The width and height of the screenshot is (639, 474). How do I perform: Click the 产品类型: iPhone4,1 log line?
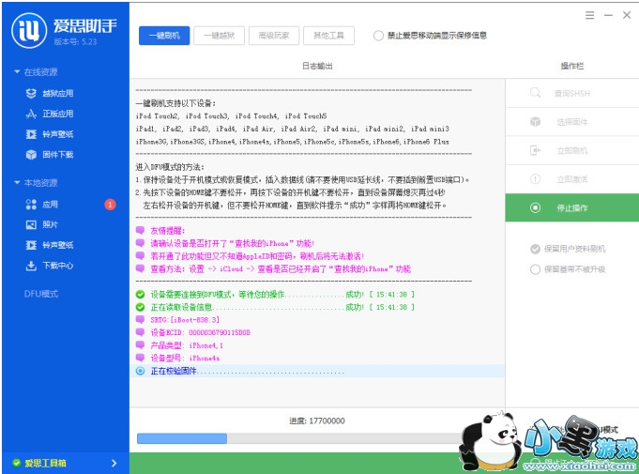point(187,345)
